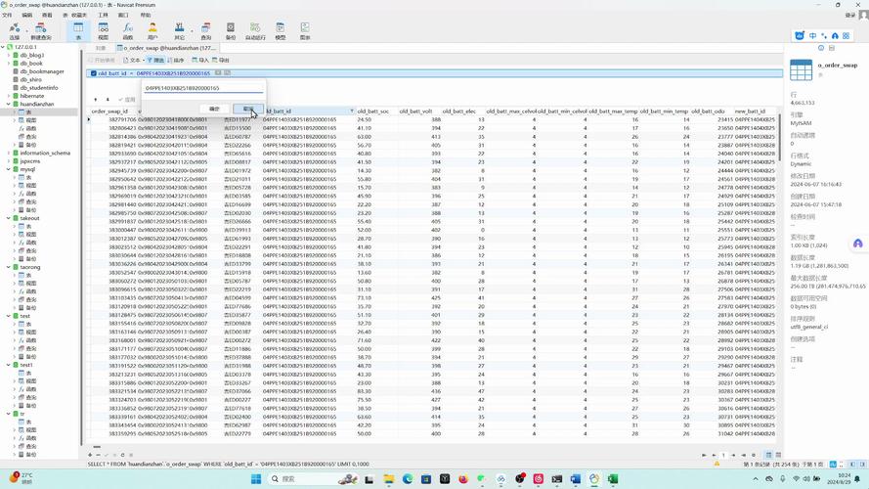Click the 函数 (Function) toolbar icon
Viewport: 869px width, 489px height.
point(128,31)
